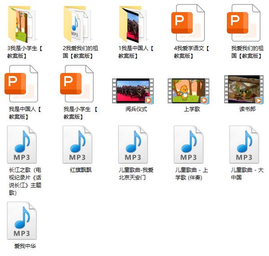Select the 儿童歌曲 - 大中国 MP3 icon
Screen dimensions: 269x256
point(244,145)
